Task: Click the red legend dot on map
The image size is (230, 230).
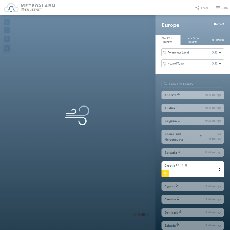Action: [x=143, y=215]
